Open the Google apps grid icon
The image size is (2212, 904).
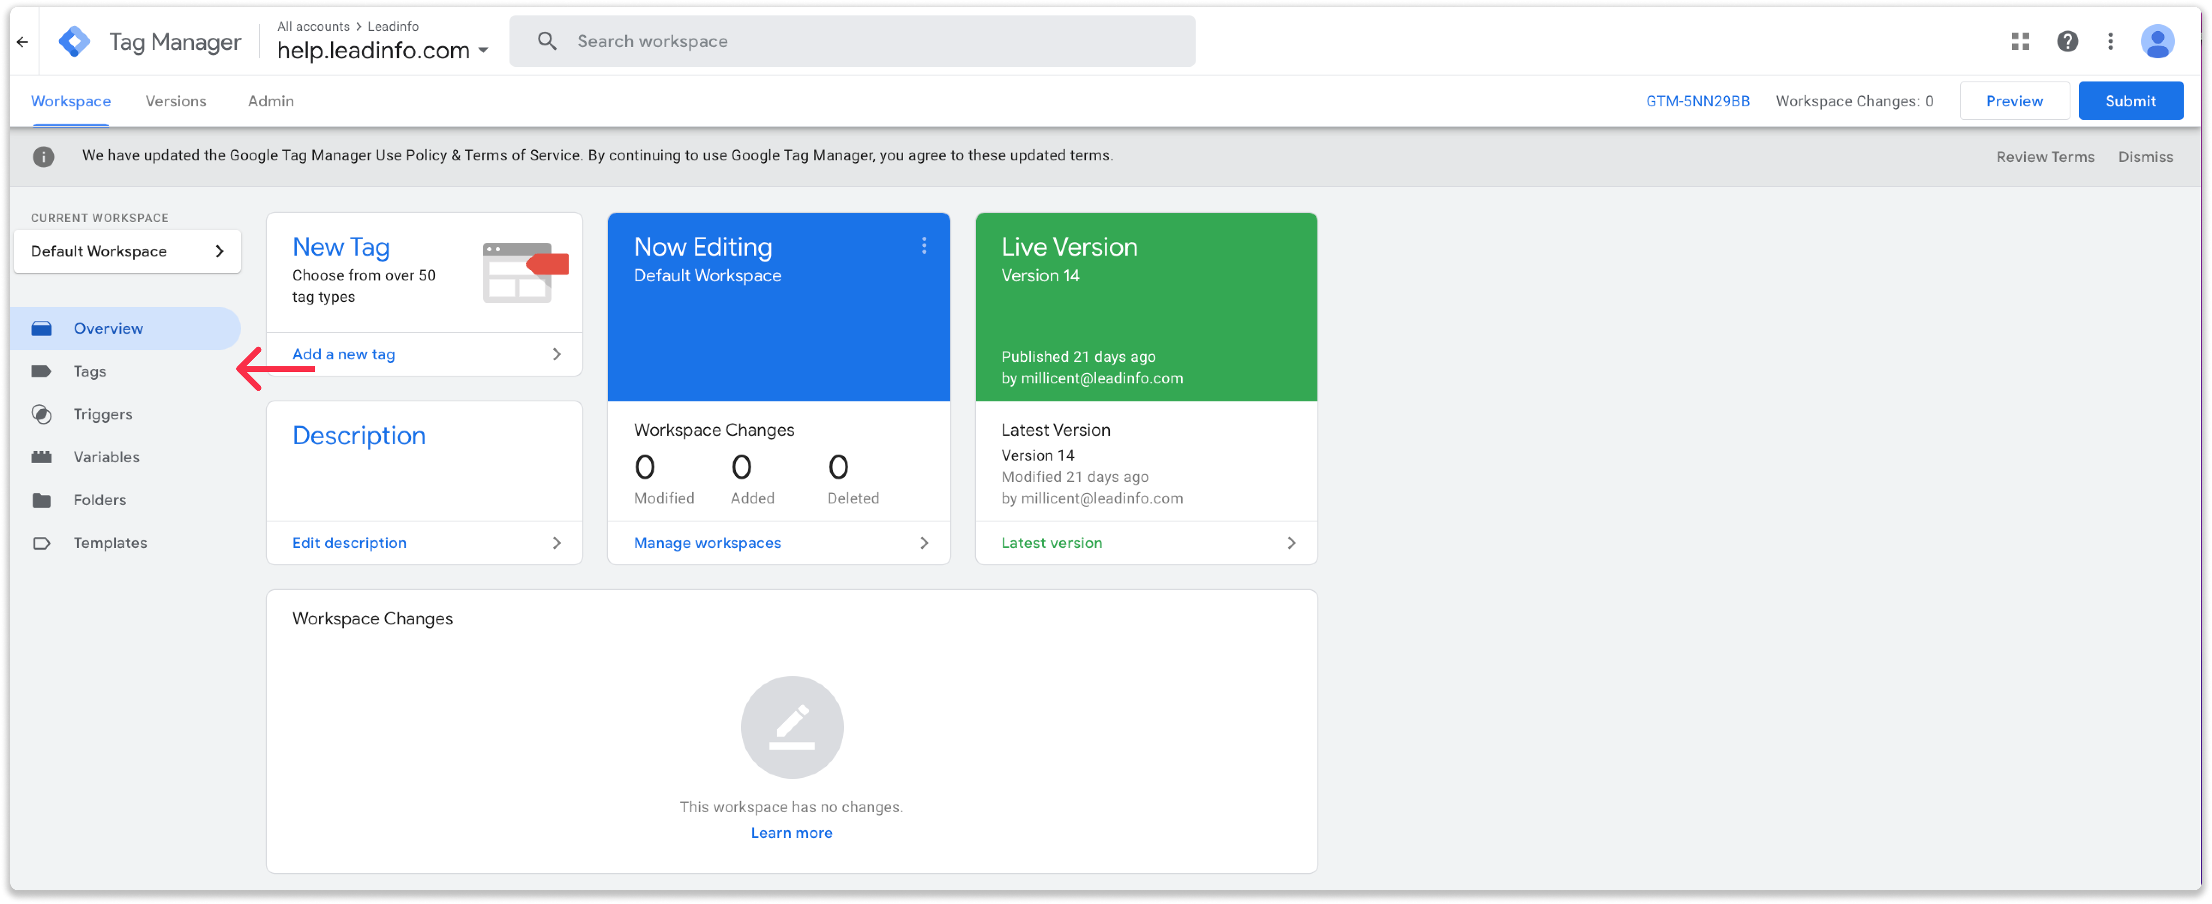coord(2019,41)
